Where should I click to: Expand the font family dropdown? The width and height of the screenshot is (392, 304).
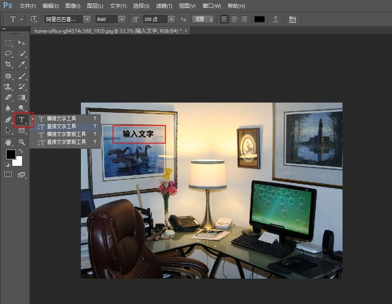87,19
